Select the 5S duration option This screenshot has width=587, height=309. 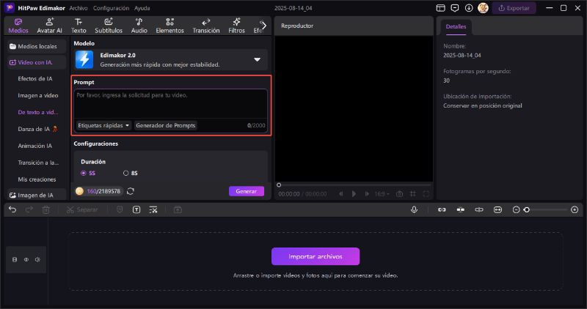(x=88, y=173)
